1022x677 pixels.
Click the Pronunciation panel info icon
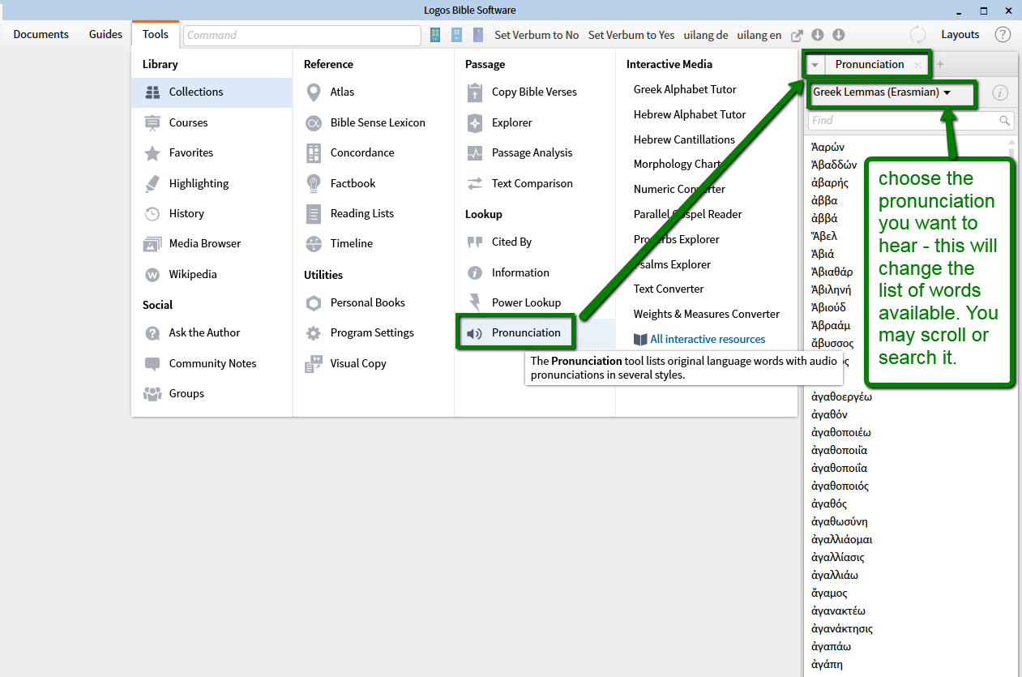click(x=1000, y=92)
